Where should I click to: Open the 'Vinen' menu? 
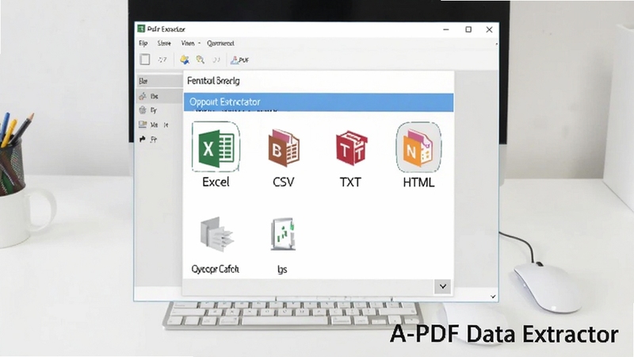pos(188,43)
